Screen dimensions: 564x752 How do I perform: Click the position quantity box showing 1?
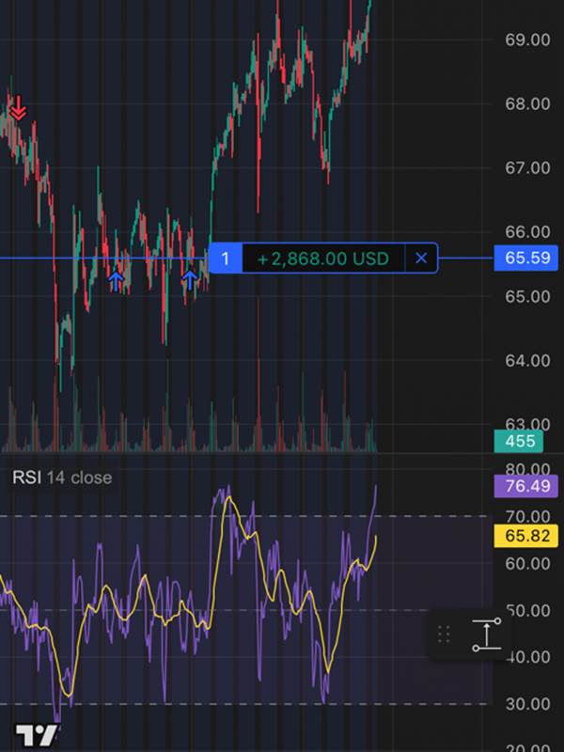click(x=226, y=258)
